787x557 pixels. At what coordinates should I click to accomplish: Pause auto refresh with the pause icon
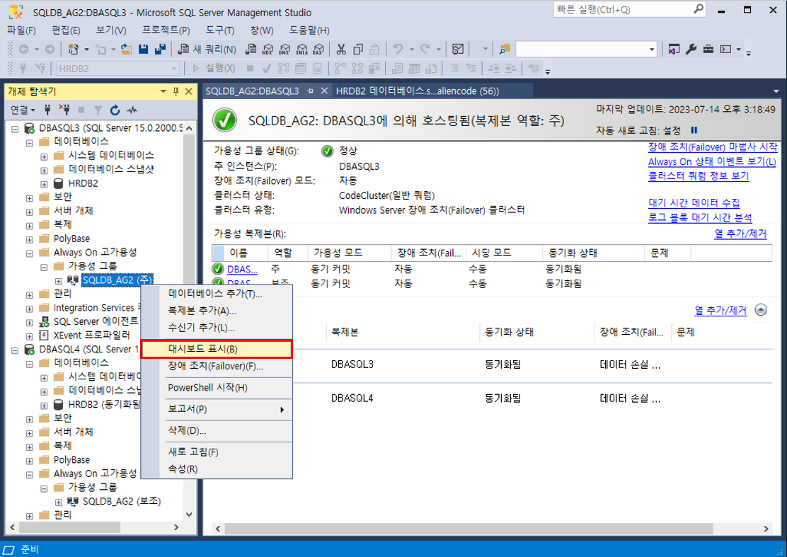click(x=694, y=130)
